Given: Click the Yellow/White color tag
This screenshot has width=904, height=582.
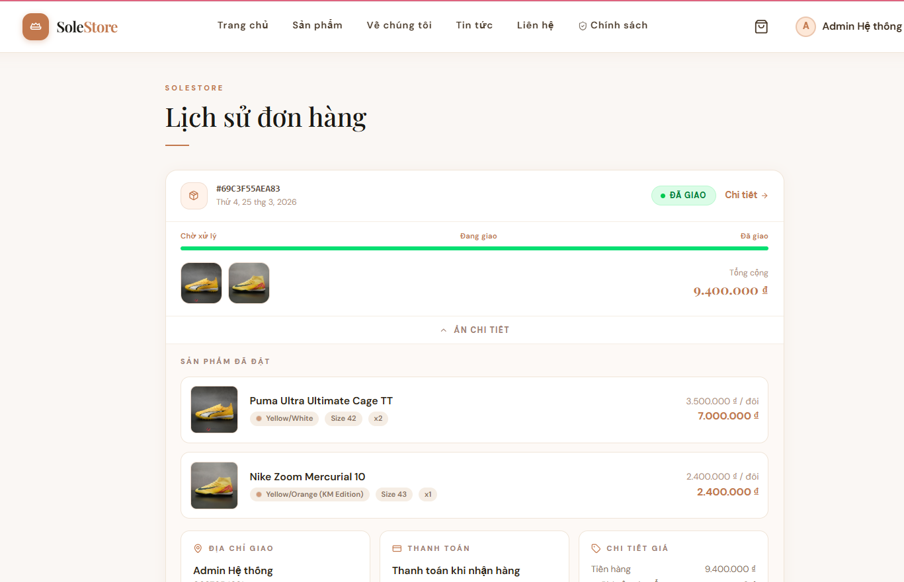Looking at the screenshot, I should [x=284, y=419].
